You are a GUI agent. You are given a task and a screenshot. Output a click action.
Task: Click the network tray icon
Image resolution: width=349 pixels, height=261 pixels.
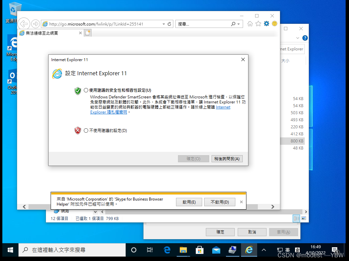tap(280, 250)
